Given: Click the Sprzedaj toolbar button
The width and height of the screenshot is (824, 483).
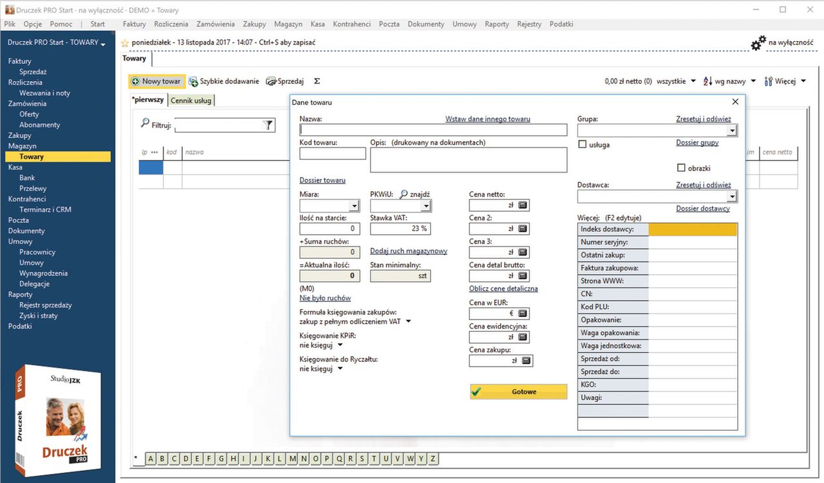Looking at the screenshot, I should (x=285, y=82).
